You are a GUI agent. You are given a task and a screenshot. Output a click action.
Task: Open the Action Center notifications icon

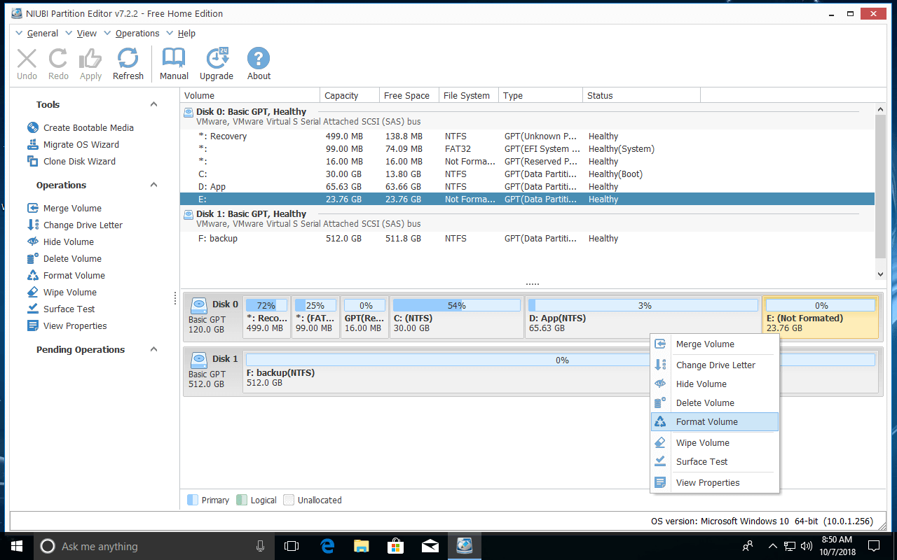pyautogui.click(x=874, y=546)
